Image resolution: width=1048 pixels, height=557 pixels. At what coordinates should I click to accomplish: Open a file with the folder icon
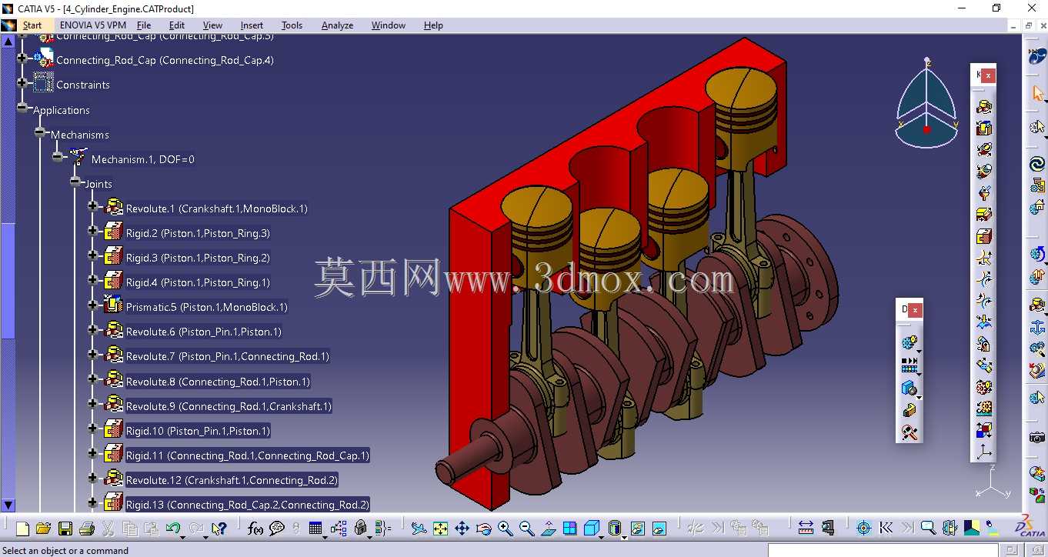point(43,529)
